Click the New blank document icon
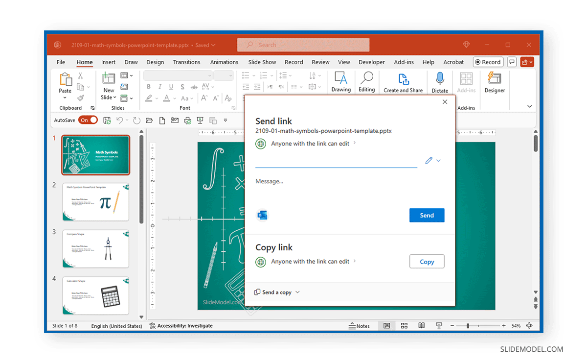This screenshot has width=587, height=364. coord(162,120)
